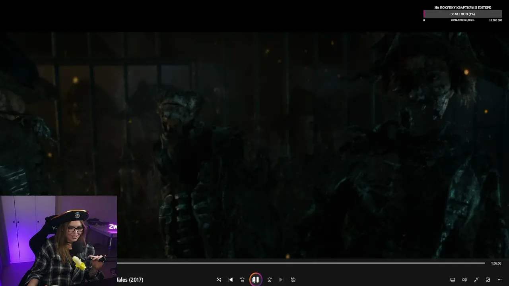
Task: Jump to the next track
Action: point(281,280)
